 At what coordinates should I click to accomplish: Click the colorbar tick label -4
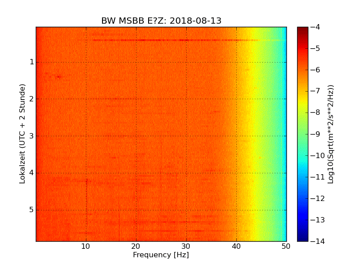pos(315,27)
